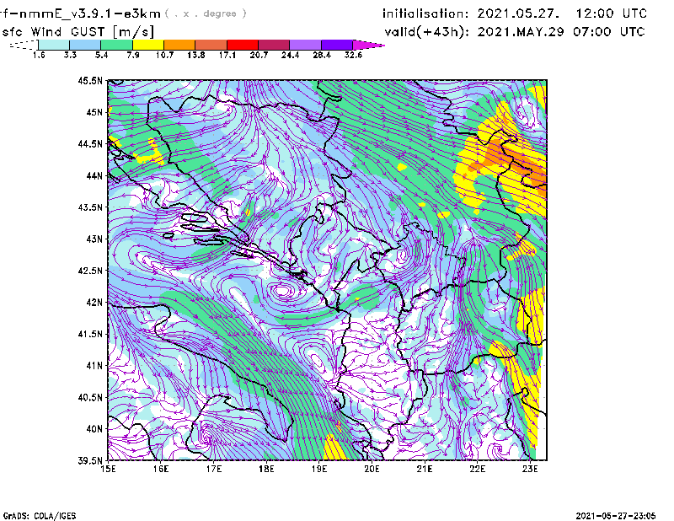Click the legend value 3.3
The width and height of the screenshot is (674, 521).
71,55
